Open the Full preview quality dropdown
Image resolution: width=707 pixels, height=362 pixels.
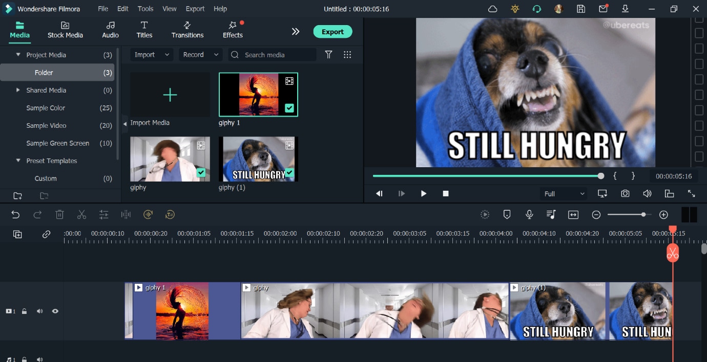click(564, 194)
